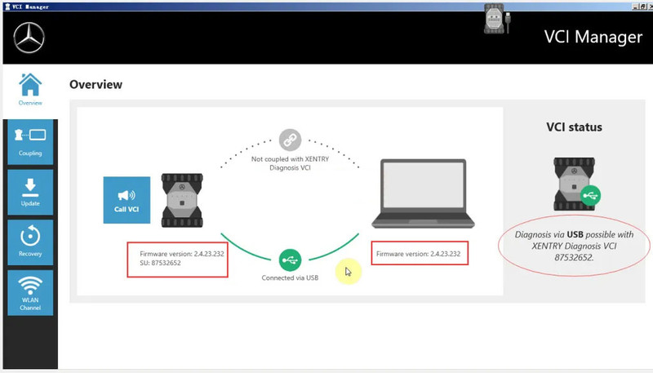This screenshot has width=653, height=373.
Task: Click the 'Diagnosis via USB possible' status text
Action: (x=575, y=246)
